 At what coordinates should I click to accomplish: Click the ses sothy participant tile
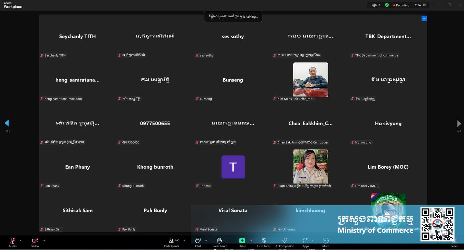pos(233,36)
